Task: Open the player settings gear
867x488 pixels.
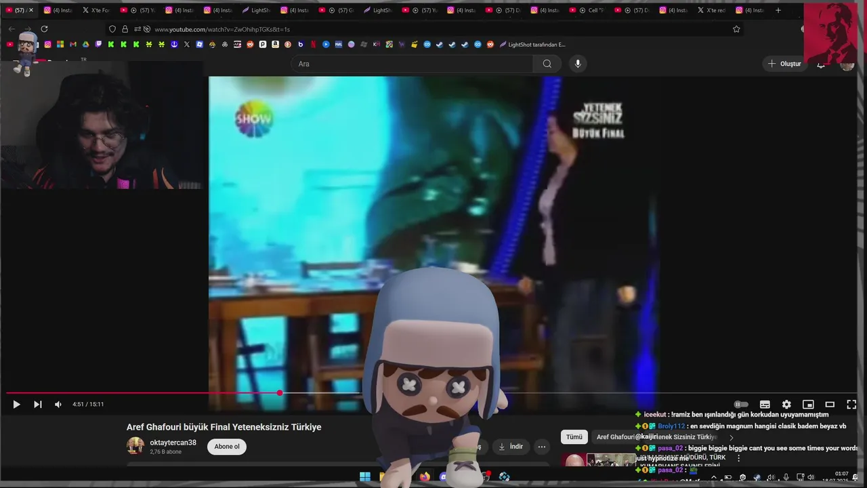Action: click(x=786, y=405)
